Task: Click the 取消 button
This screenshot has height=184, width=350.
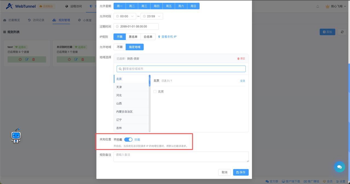Action: coord(225,172)
